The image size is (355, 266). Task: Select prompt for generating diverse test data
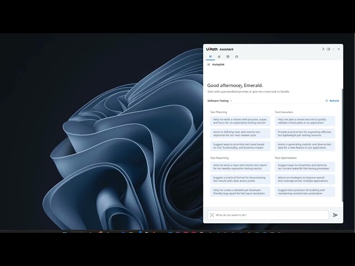[x=305, y=146]
